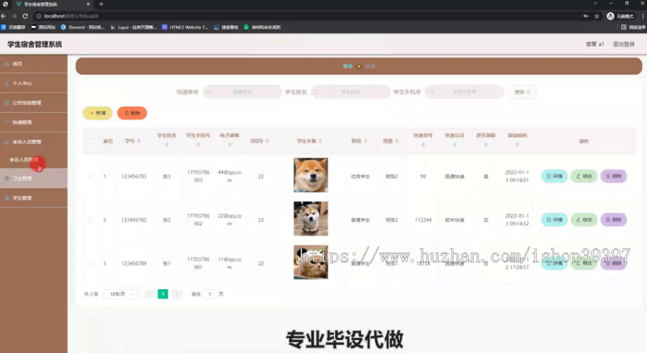Go to next page arrow
The height and width of the screenshot is (353, 647).
177,294
